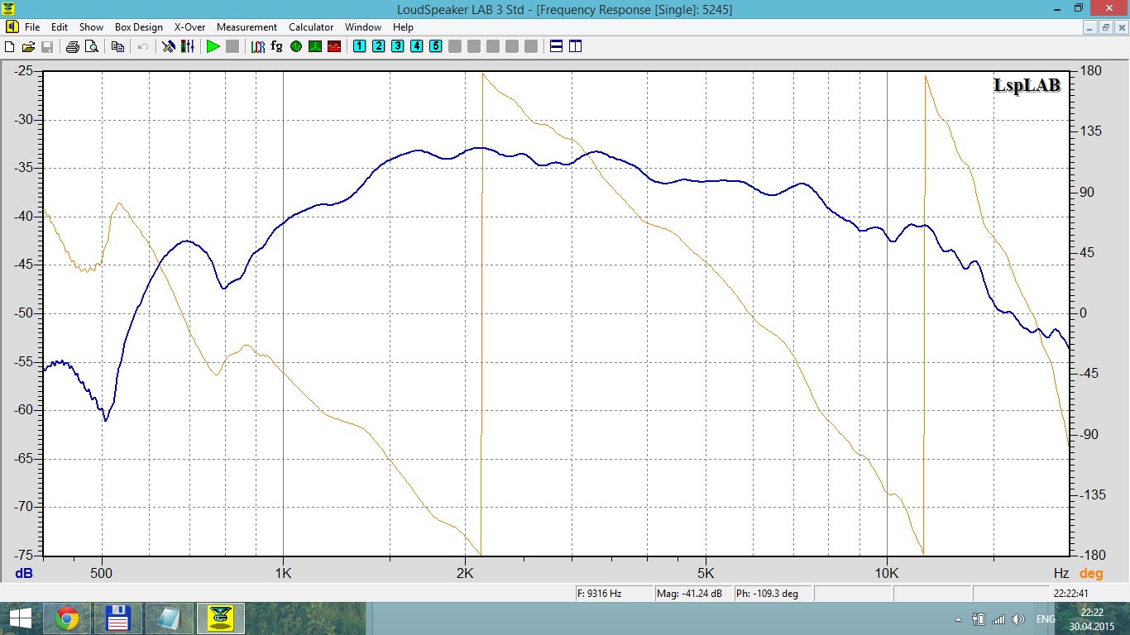The width and height of the screenshot is (1130, 635).
Task: Open the 'fg' function generator tool
Action: click(276, 46)
